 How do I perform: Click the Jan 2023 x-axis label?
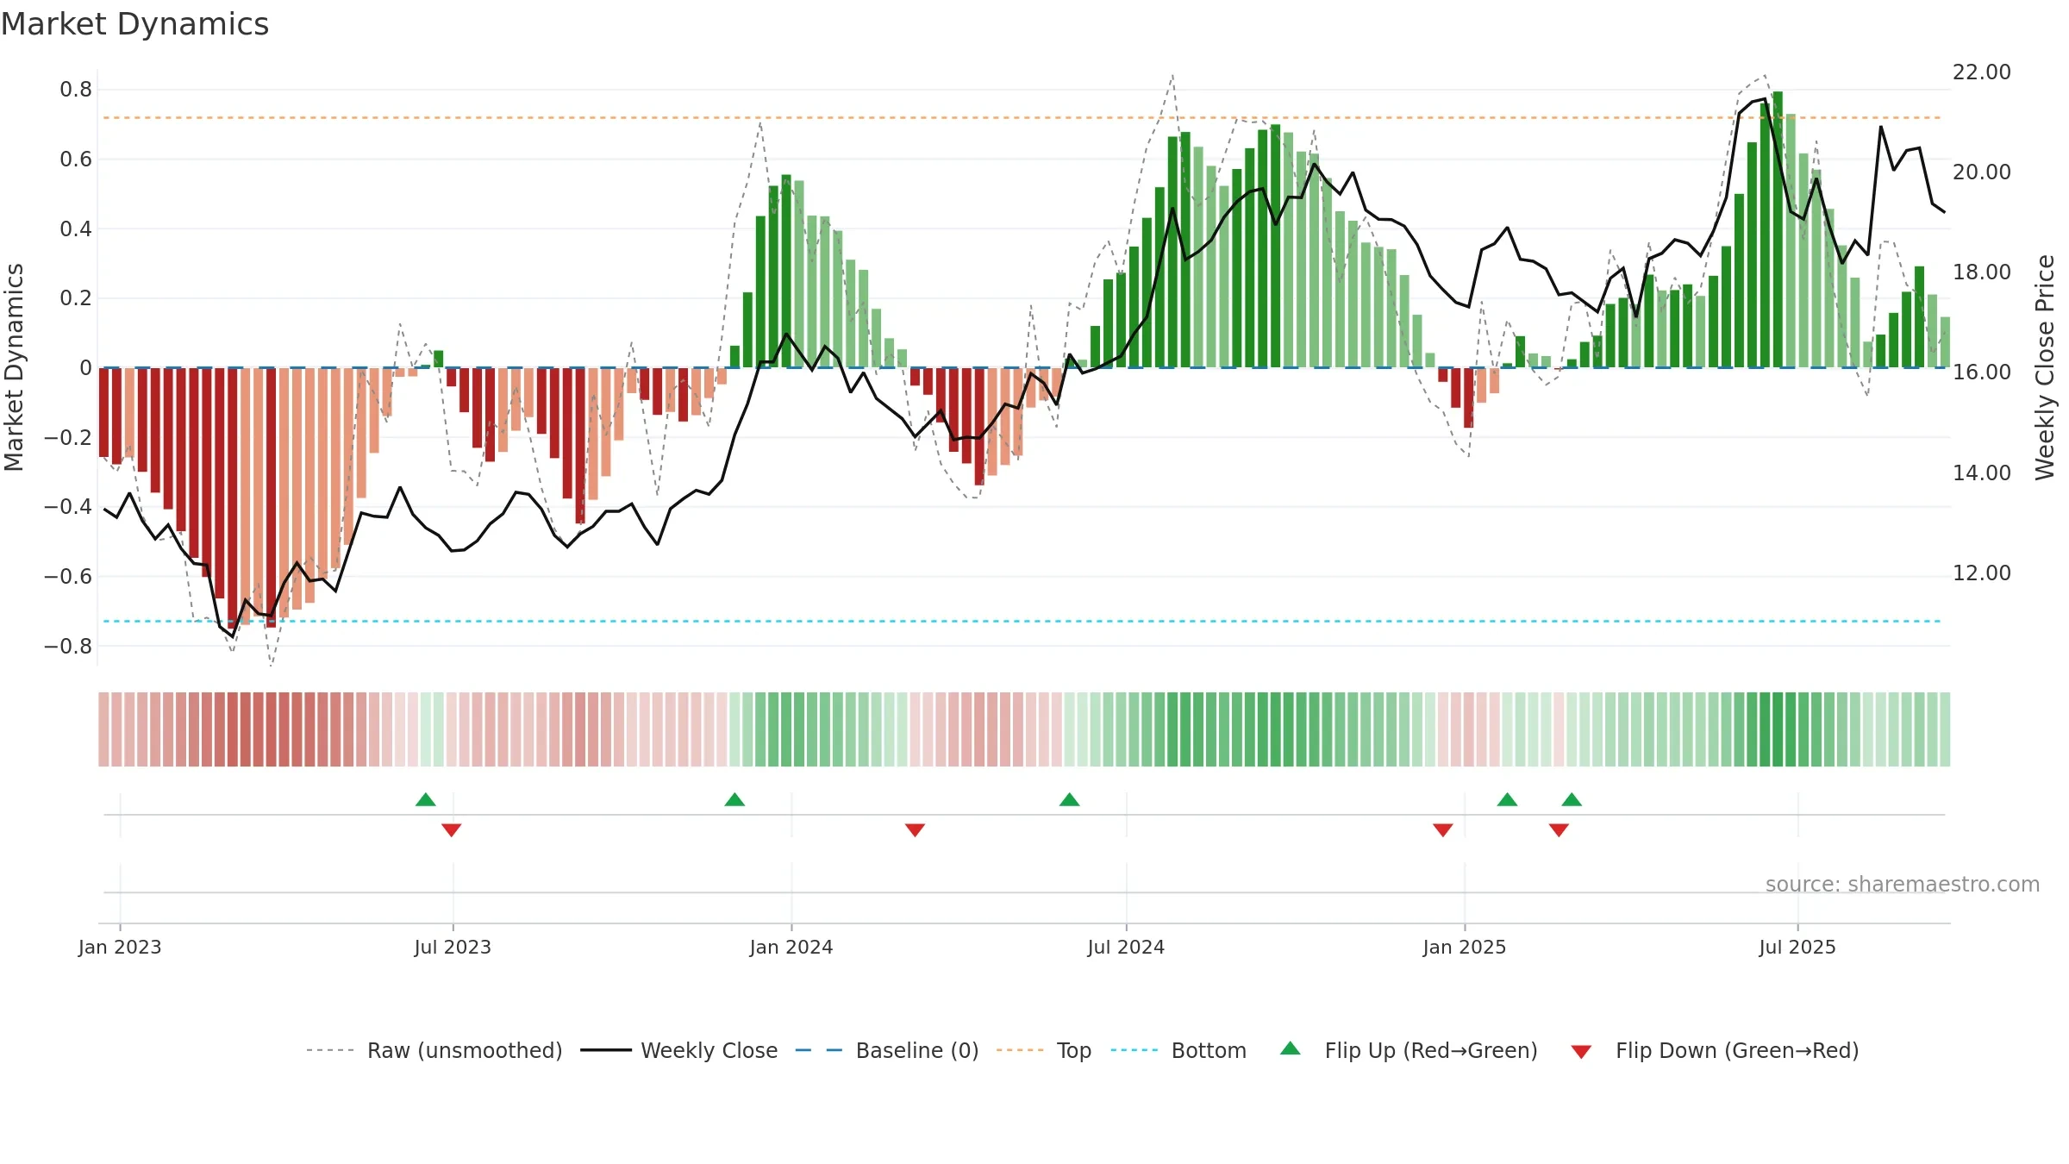pos(120,947)
